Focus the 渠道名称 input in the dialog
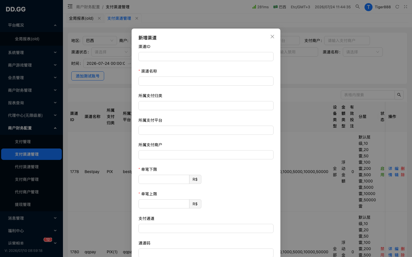 coord(206,81)
